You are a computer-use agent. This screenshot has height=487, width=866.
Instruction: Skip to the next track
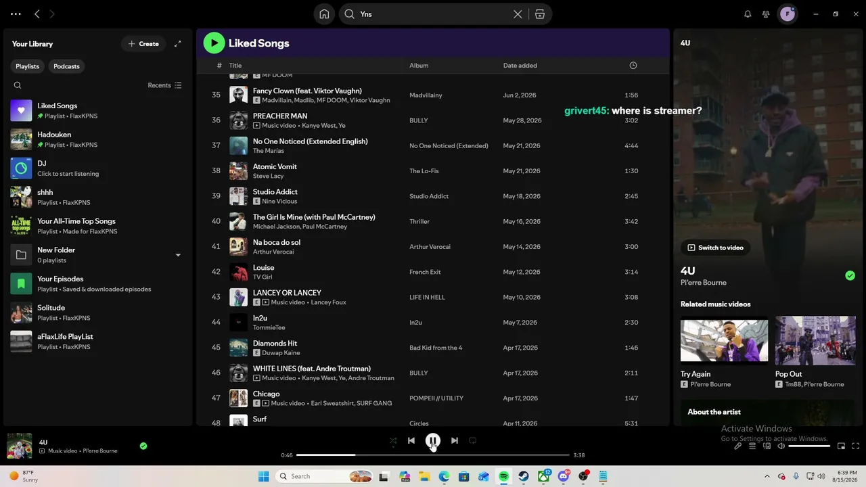coord(455,440)
